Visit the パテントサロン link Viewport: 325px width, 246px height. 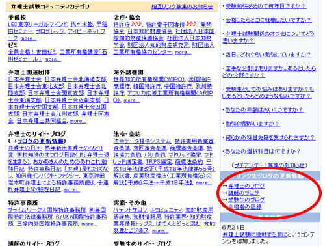click(130, 210)
